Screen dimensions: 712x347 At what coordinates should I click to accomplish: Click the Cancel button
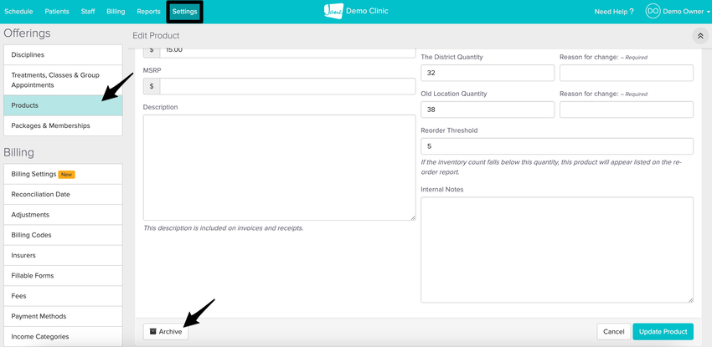click(x=613, y=332)
